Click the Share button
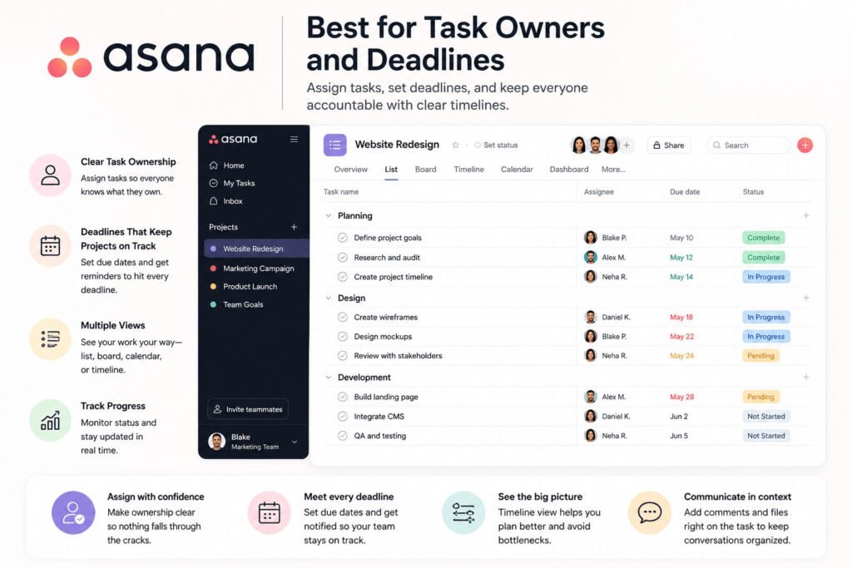This screenshot has width=852, height=568. coord(669,145)
